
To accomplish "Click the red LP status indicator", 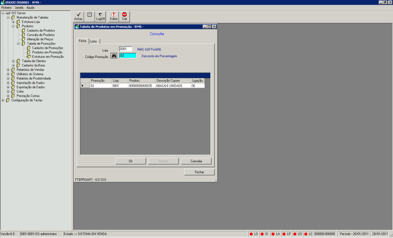I will click(284, 234).
